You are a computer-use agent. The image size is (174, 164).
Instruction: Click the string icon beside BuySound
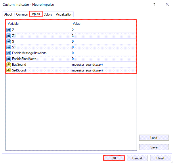pos(8,64)
